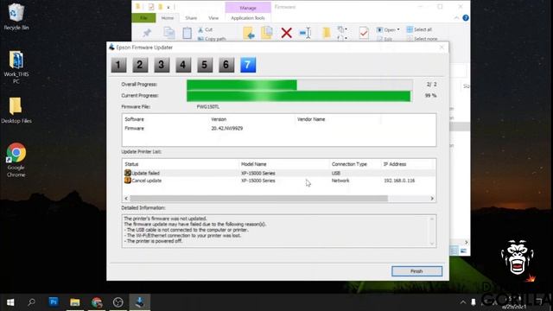Click step 2 icon in Epson Firmware Updater
The width and height of the screenshot is (553, 311).
[140, 65]
